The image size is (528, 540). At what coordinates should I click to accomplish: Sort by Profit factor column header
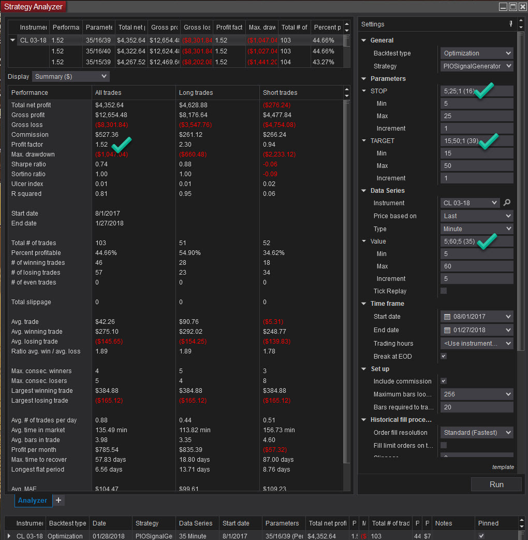point(229,27)
